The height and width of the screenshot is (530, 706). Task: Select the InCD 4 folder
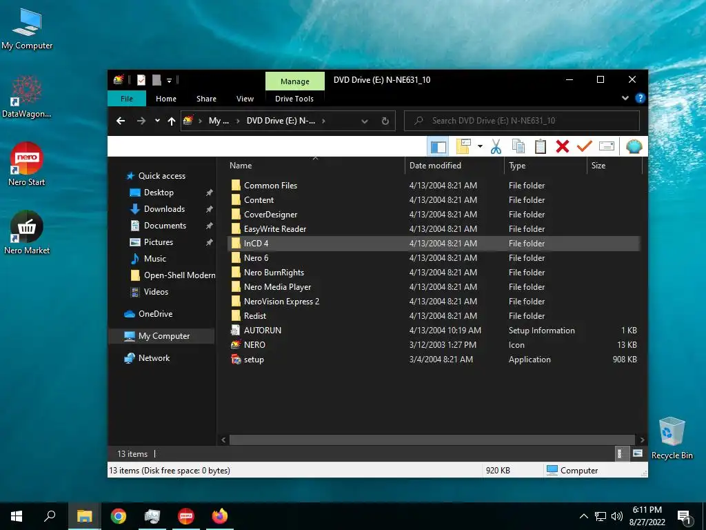[x=434, y=244]
